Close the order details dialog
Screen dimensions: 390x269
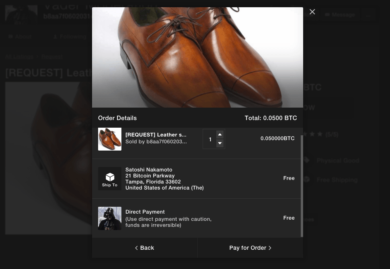[312, 12]
